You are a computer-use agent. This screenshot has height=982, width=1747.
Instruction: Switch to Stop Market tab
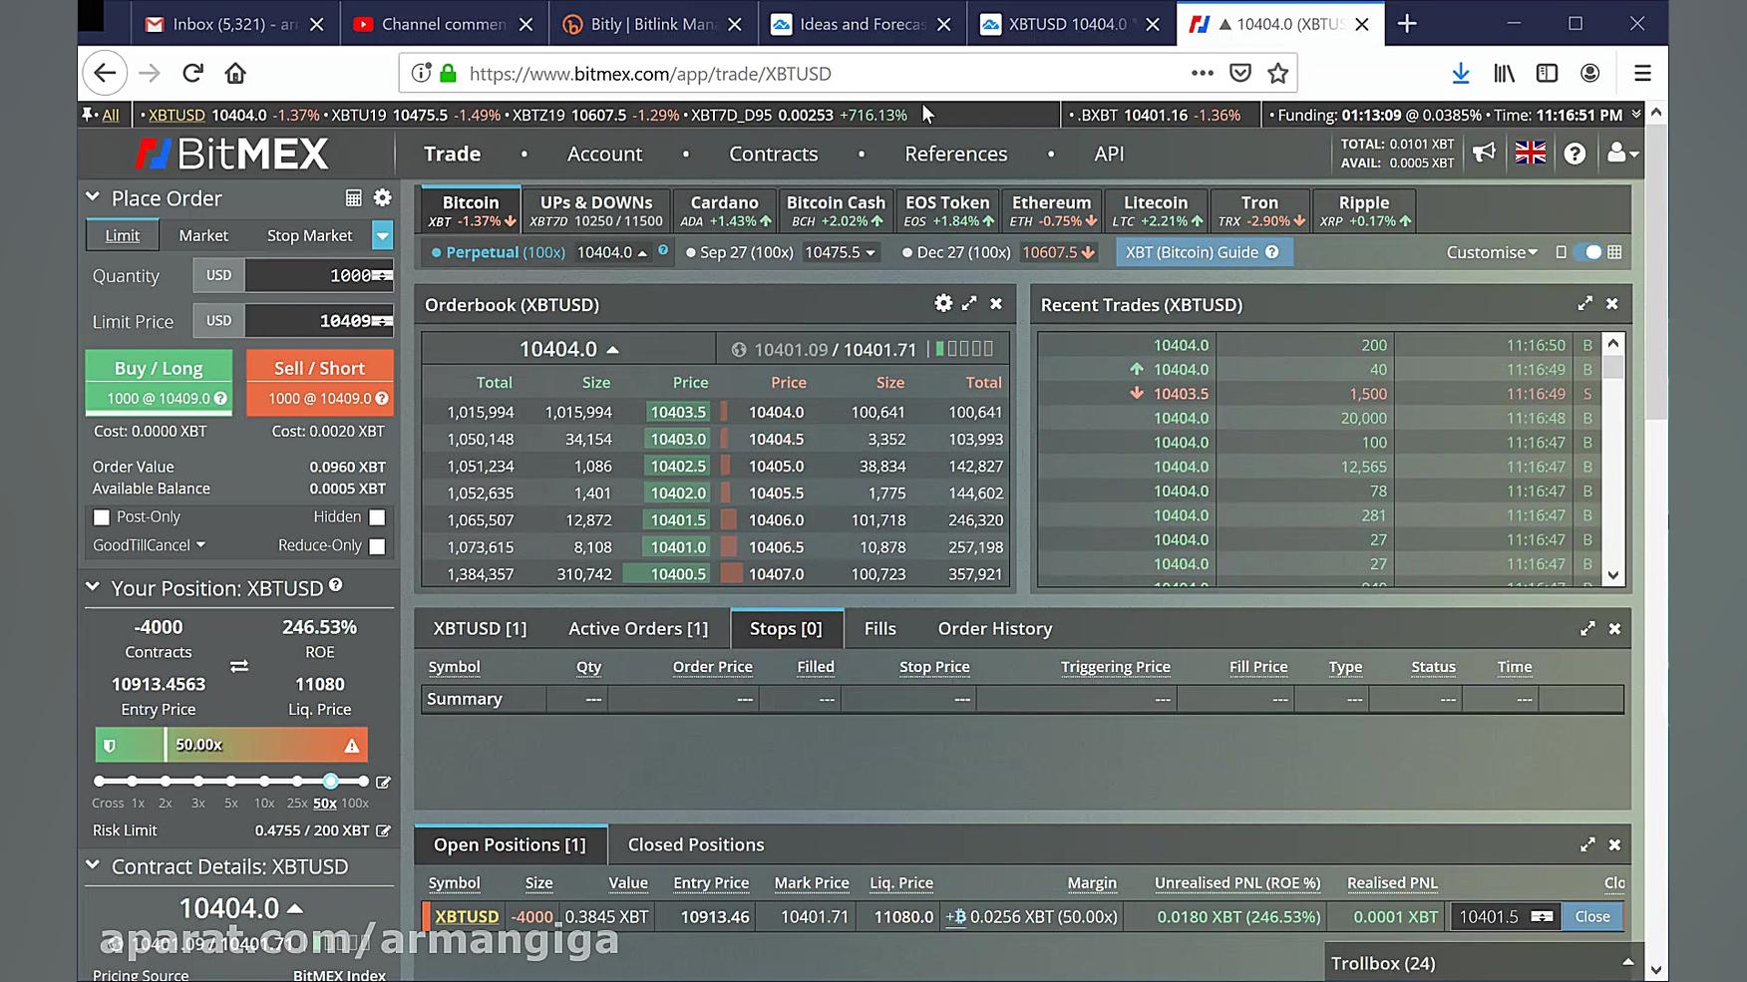pos(309,235)
